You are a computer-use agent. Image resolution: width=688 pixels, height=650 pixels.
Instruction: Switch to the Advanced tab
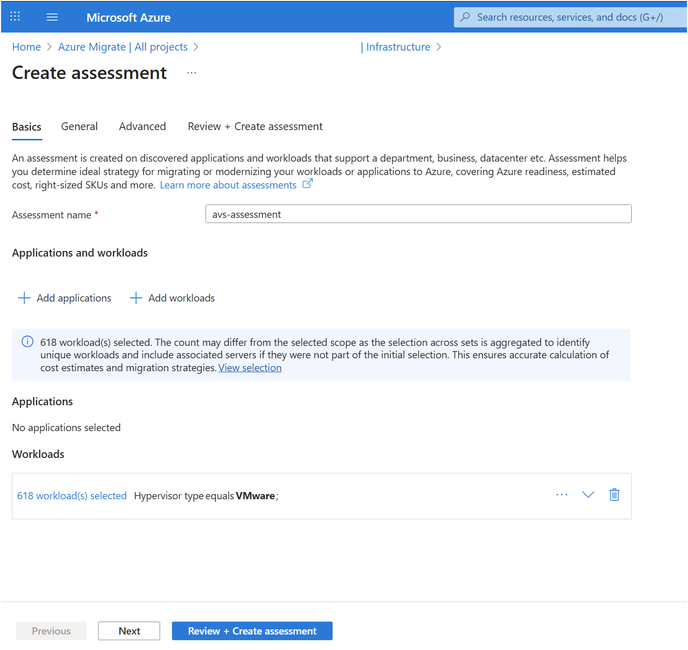(x=143, y=126)
